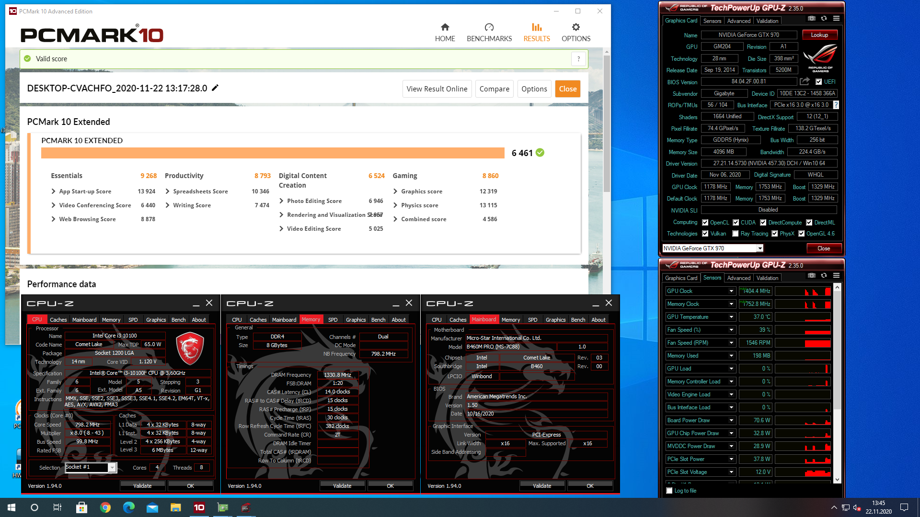The height and width of the screenshot is (517, 920).
Task: Switch to the Advanced tab in top GPU-Z
Action: pyautogui.click(x=738, y=21)
